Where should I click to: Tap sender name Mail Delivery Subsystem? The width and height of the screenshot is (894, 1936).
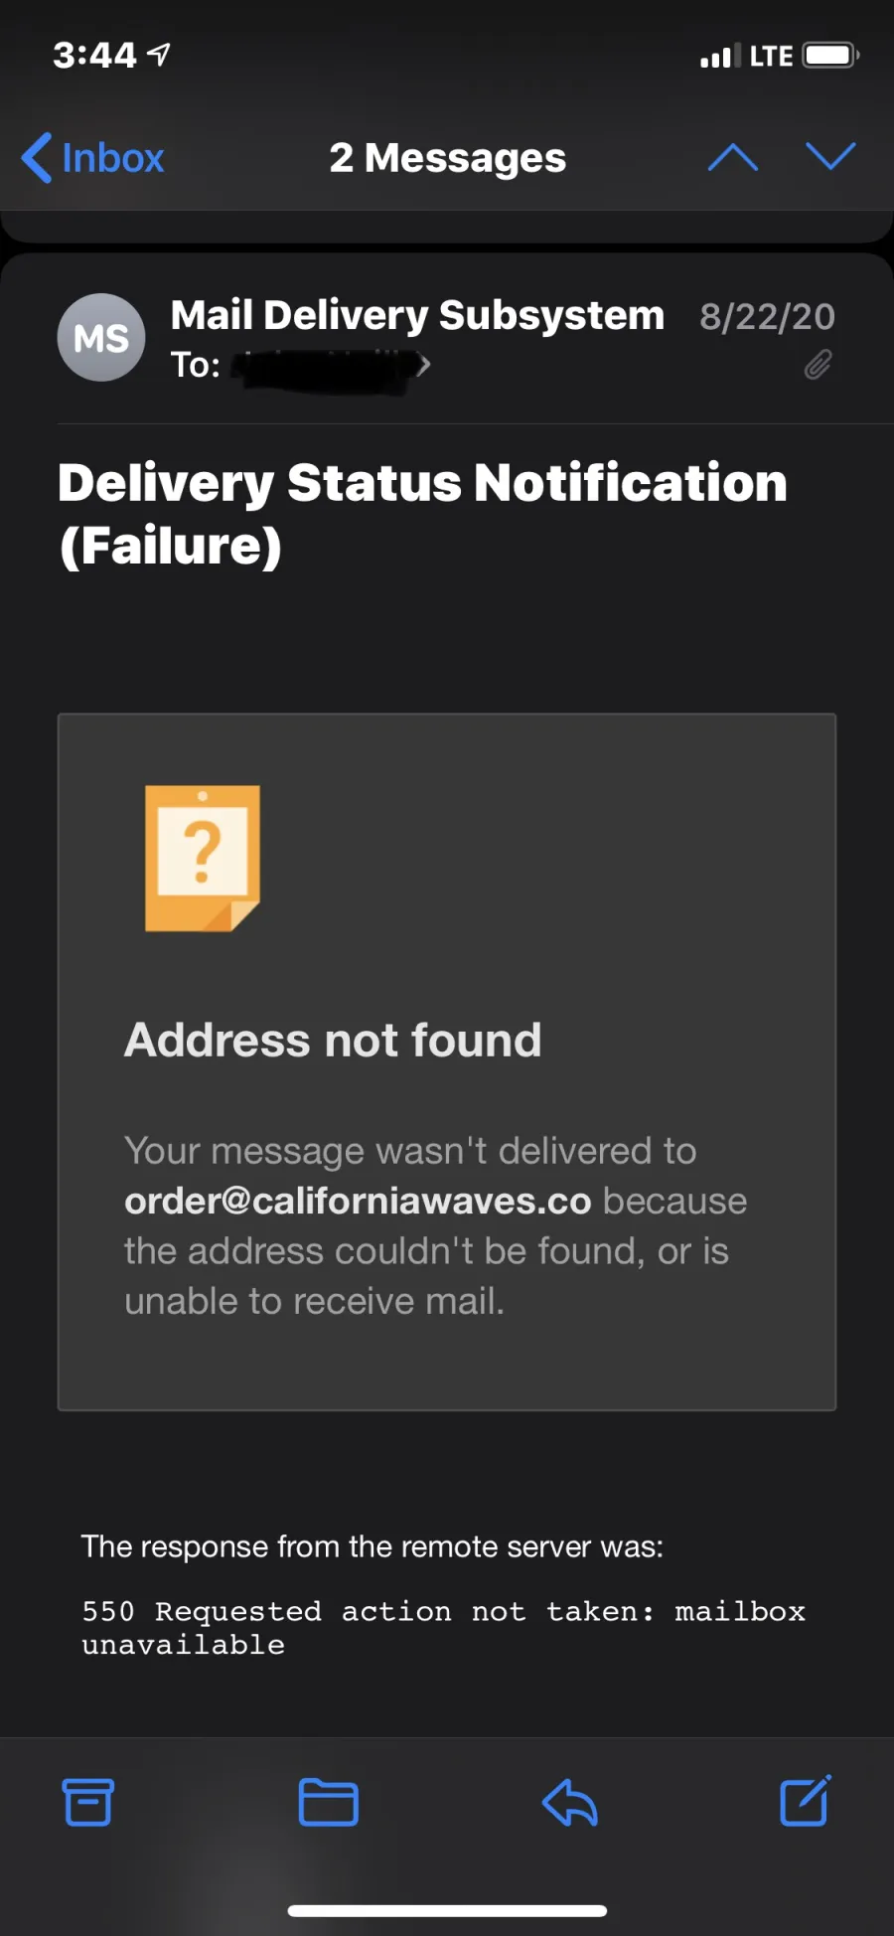(x=417, y=315)
